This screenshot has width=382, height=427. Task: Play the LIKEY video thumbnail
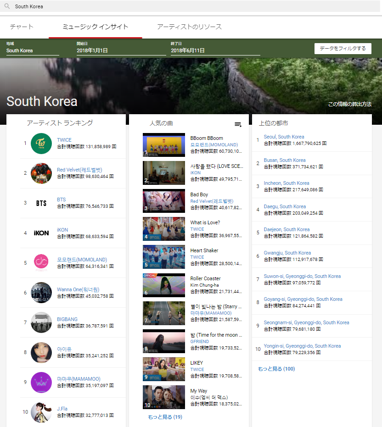pos(164,369)
